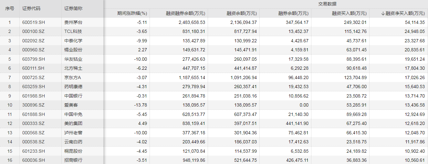This screenshot has width=428, height=164.
Task: Click net buy value 17,804.30
Action: (415, 68)
